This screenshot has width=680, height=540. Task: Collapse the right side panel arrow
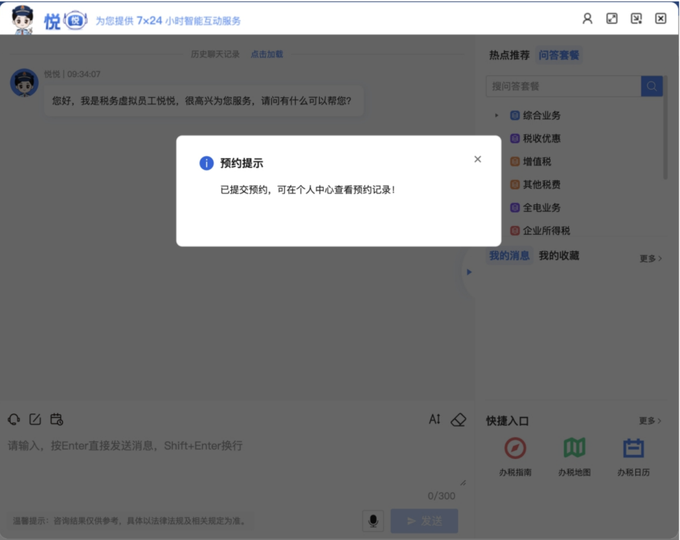point(468,272)
